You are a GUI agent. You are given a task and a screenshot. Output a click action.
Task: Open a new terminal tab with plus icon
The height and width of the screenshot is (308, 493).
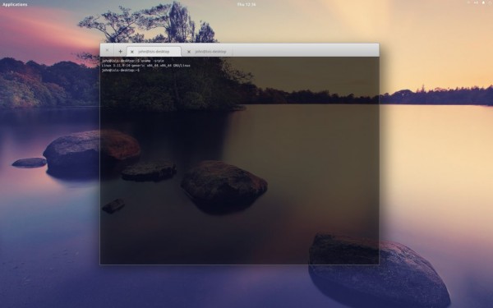(x=120, y=51)
